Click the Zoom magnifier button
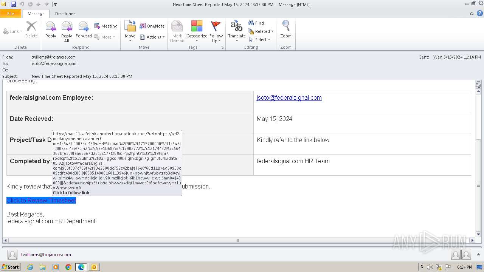 tap(286, 29)
